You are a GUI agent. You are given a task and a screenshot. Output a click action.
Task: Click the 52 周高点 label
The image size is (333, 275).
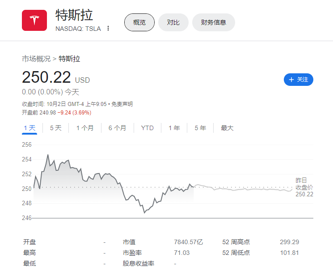pos(236,242)
